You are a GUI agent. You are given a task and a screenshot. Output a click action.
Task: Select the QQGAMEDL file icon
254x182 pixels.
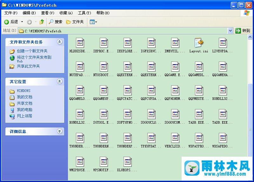pos(199,67)
